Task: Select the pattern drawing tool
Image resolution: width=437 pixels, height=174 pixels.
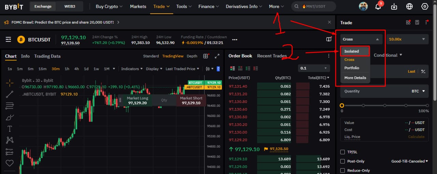Action: [10, 140]
